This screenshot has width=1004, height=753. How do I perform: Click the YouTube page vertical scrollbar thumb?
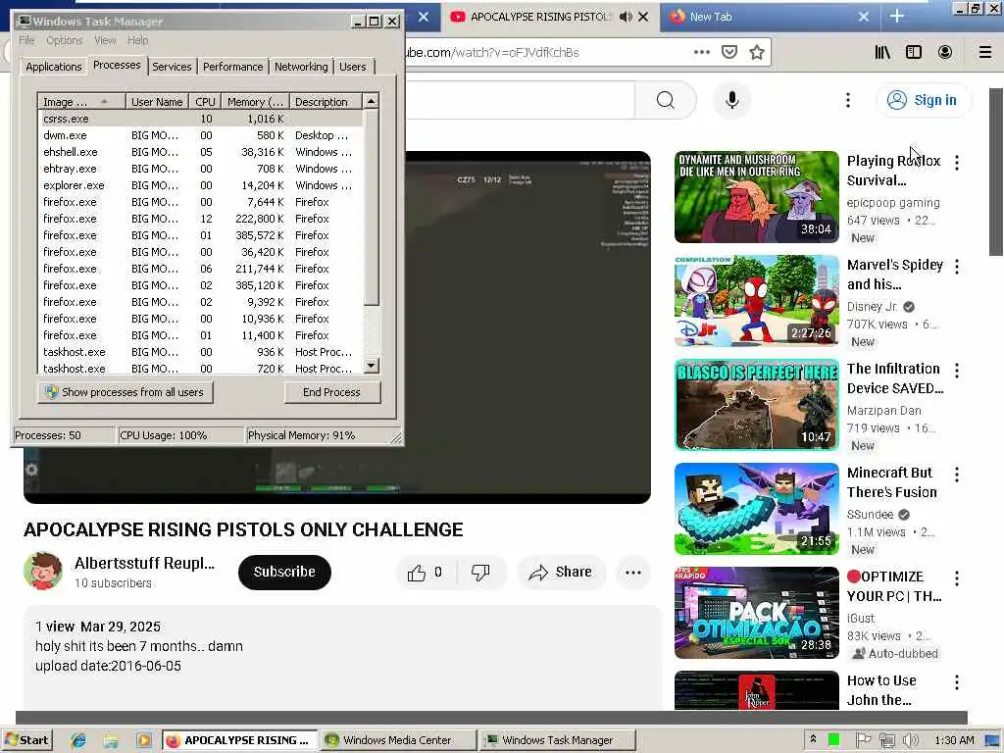click(996, 172)
